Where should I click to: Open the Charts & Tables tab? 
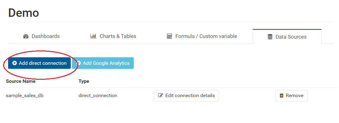113,36
